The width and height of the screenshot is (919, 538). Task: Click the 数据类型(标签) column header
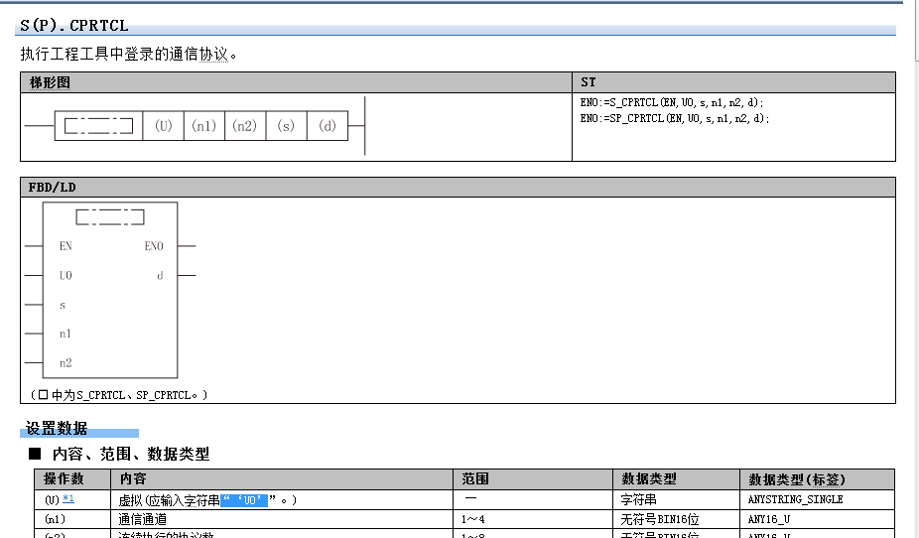click(x=797, y=478)
